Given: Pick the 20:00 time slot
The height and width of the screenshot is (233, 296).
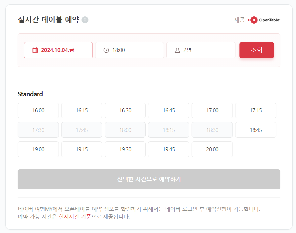Looking at the screenshot, I should tap(212, 150).
